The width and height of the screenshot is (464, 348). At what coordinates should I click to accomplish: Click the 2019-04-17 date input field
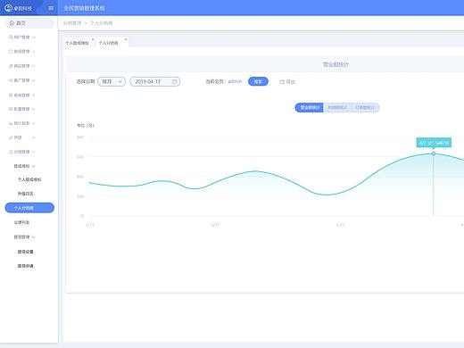pyautogui.click(x=154, y=81)
